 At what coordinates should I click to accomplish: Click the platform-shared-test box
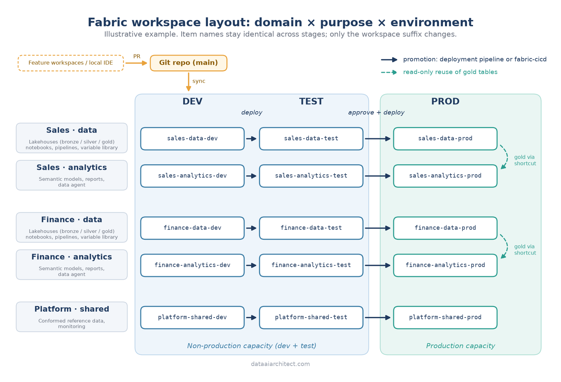click(x=311, y=318)
